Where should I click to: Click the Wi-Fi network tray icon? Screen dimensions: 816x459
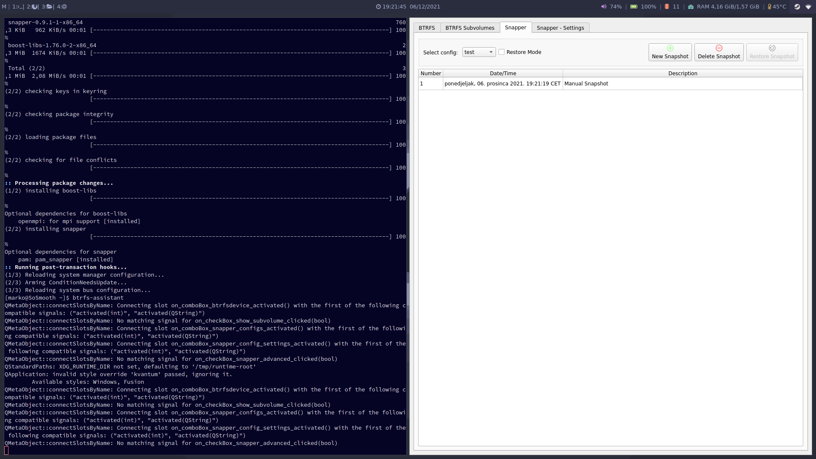click(x=808, y=7)
